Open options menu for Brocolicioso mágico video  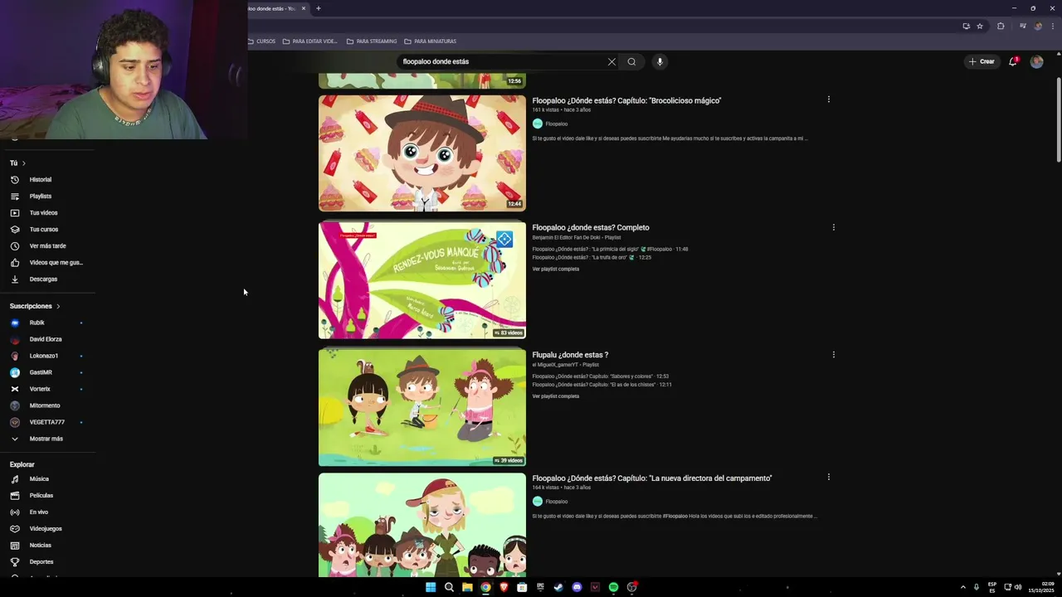(x=828, y=99)
